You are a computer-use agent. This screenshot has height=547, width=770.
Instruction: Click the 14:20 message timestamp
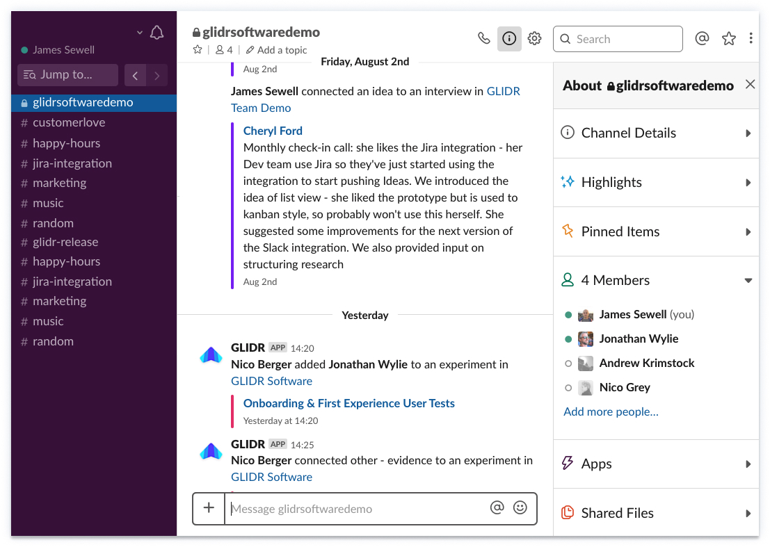302,348
